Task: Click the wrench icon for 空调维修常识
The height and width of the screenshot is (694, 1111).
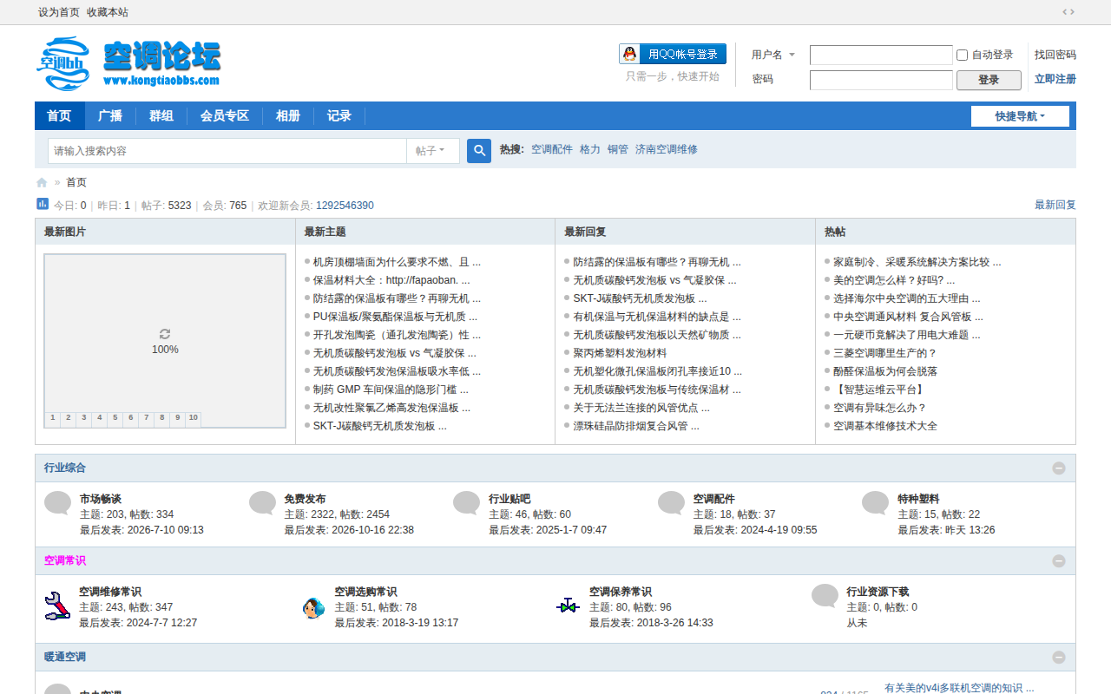Action: (x=57, y=606)
